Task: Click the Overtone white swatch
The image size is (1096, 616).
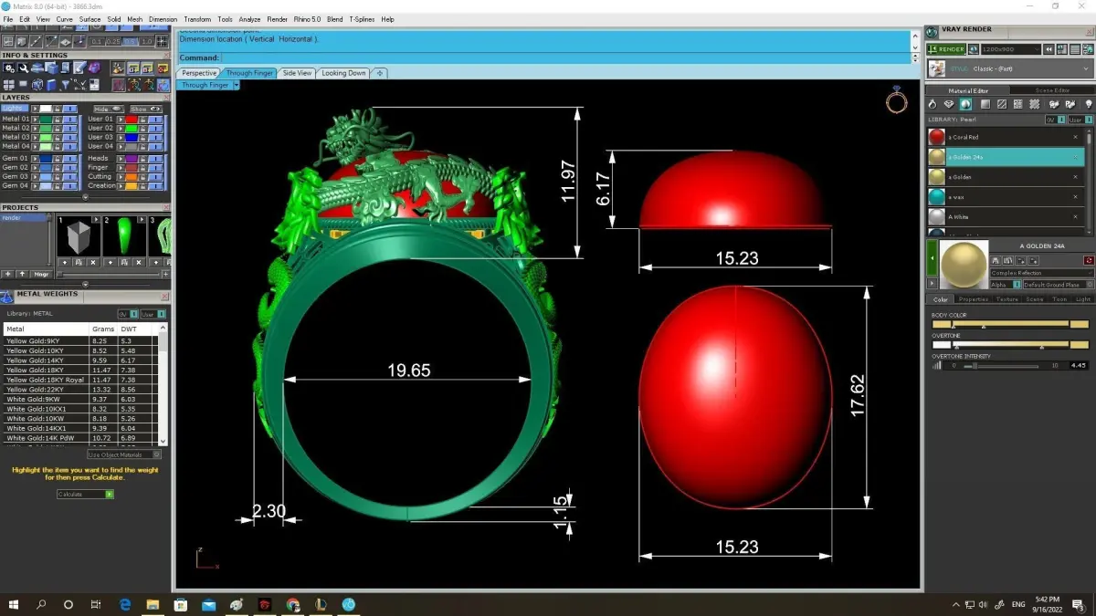Action: tap(942, 345)
